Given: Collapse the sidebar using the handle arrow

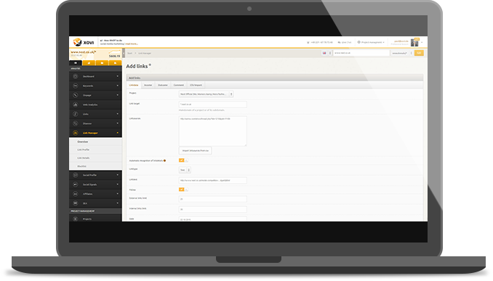Looking at the screenshot, I should 124,54.
